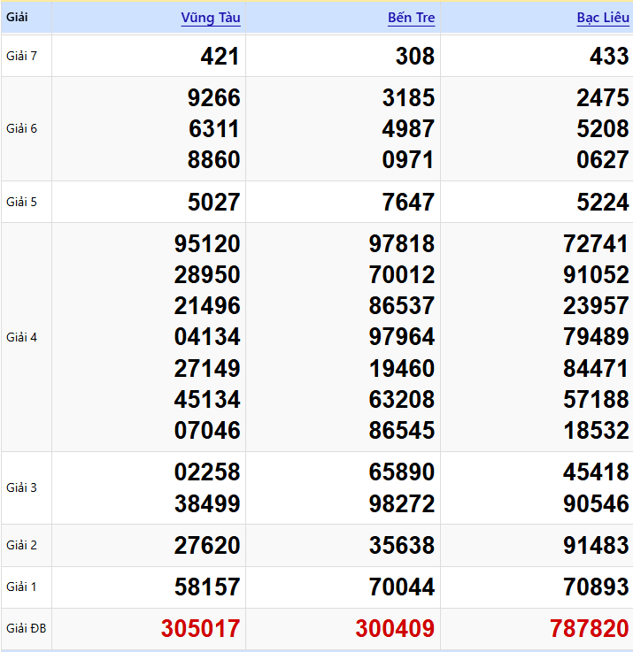Select the Giải 2 row label
This screenshot has width=633, height=652.
click(x=21, y=545)
